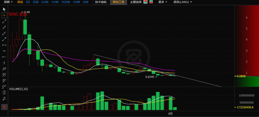Switch to the 3日 period
Viewport: 259px width, 117px height.
click(28, 2)
